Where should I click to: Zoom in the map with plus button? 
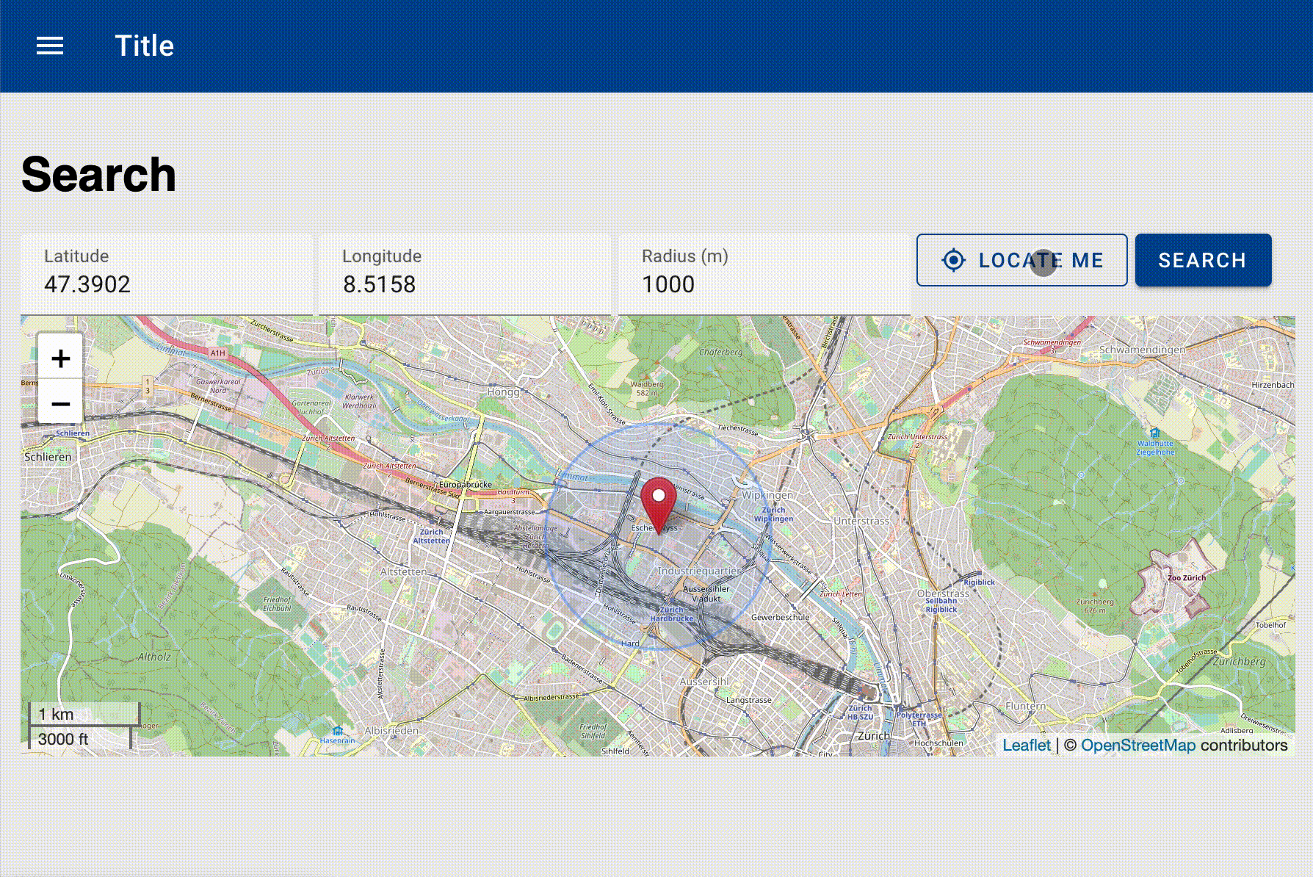pos(60,358)
